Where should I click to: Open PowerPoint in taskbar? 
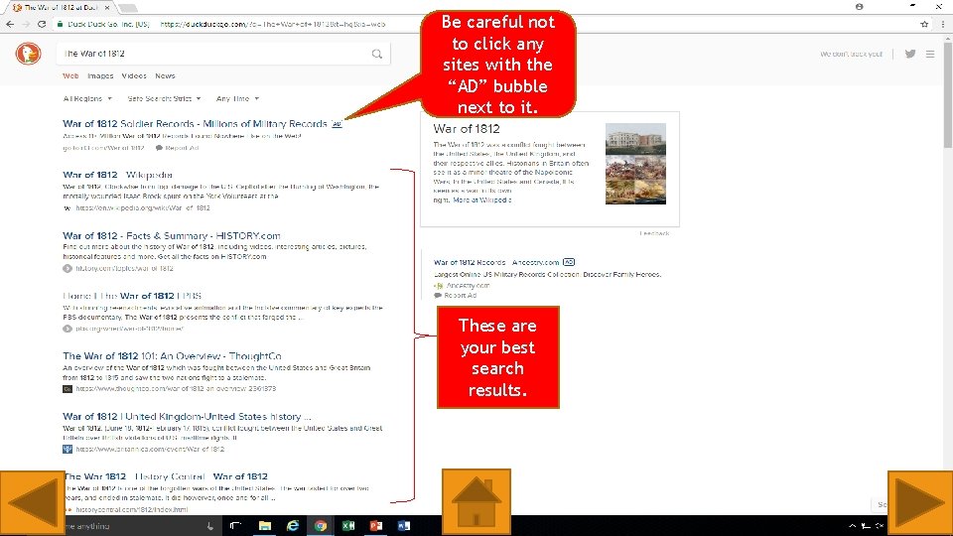[376, 526]
